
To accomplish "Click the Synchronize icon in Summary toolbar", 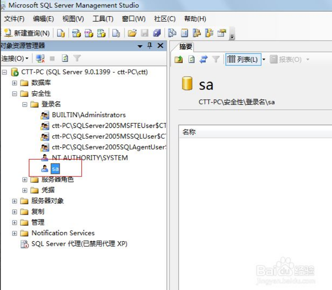I will point(203,59).
